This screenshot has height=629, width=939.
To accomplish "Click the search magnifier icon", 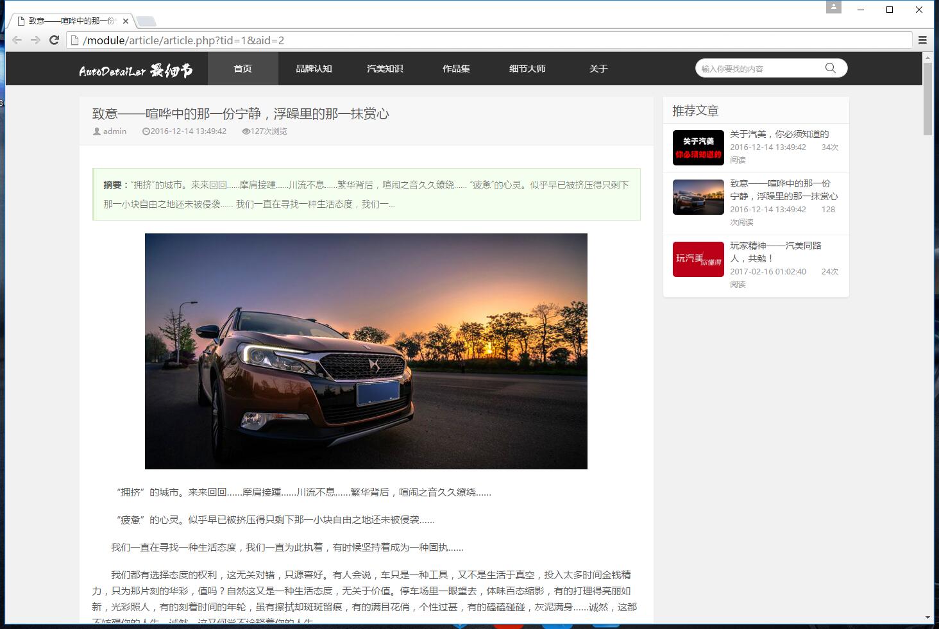I will pos(831,68).
